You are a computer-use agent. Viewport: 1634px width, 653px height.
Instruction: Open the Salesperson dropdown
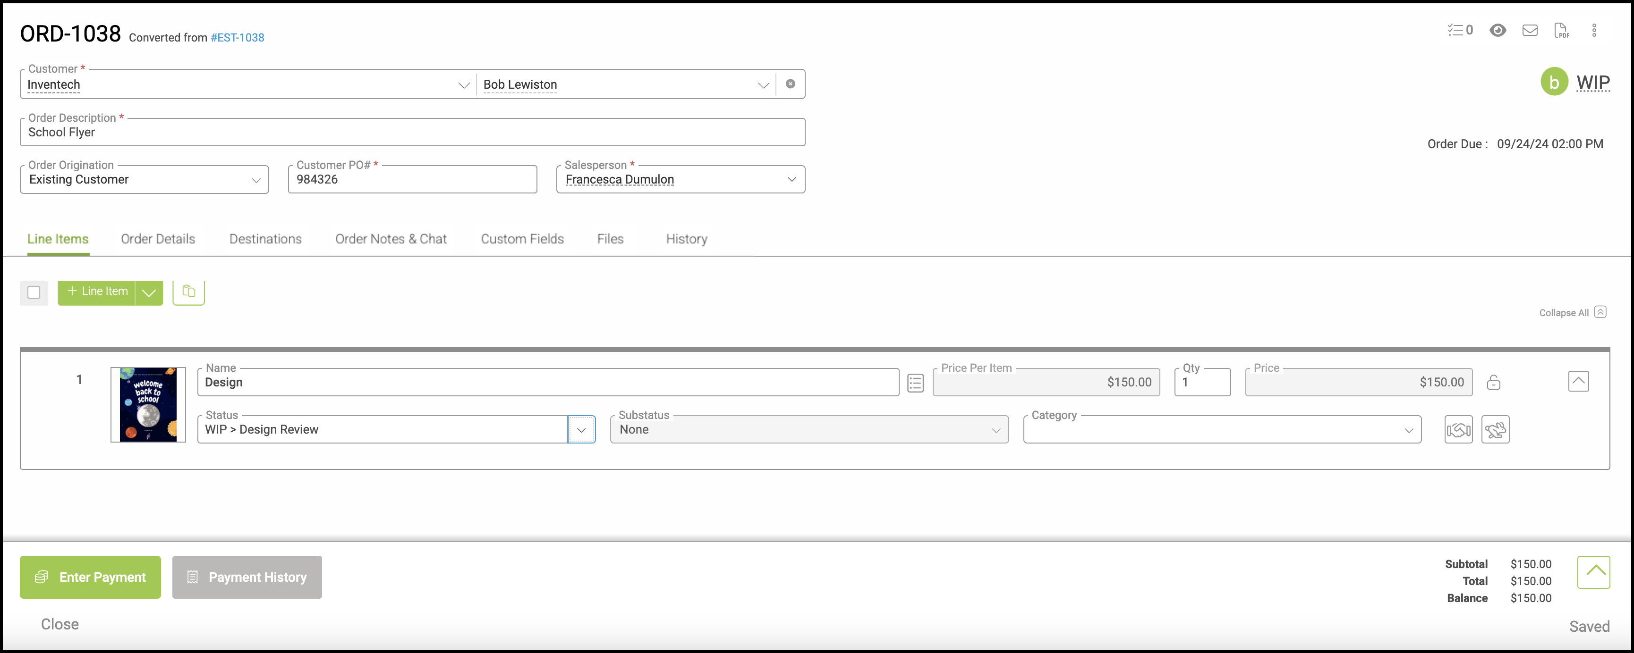791,179
